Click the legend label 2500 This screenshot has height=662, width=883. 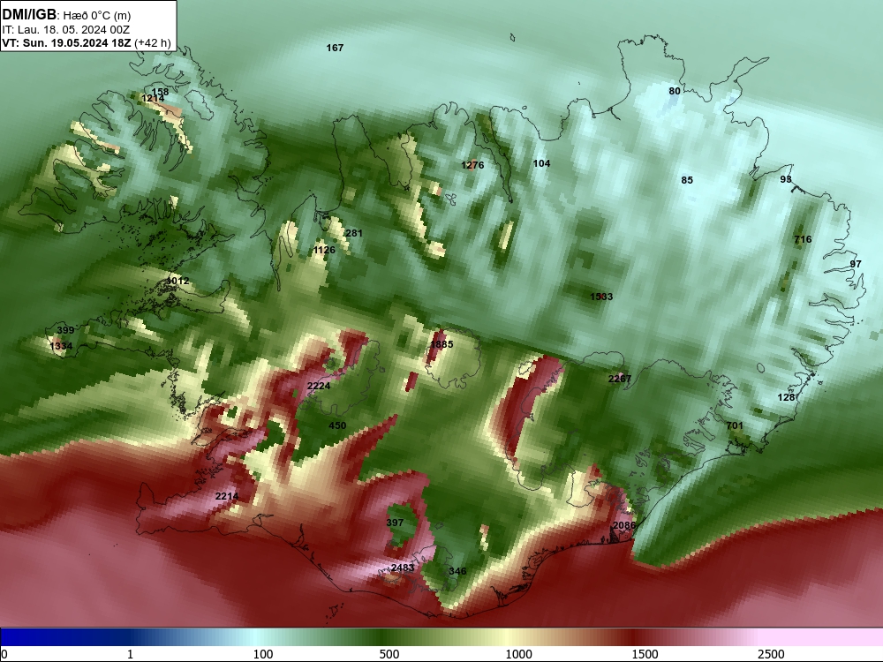pyautogui.click(x=771, y=654)
